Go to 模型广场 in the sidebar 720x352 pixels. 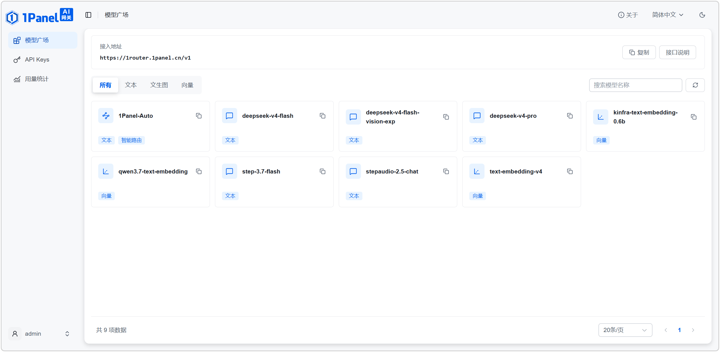tap(43, 40)
